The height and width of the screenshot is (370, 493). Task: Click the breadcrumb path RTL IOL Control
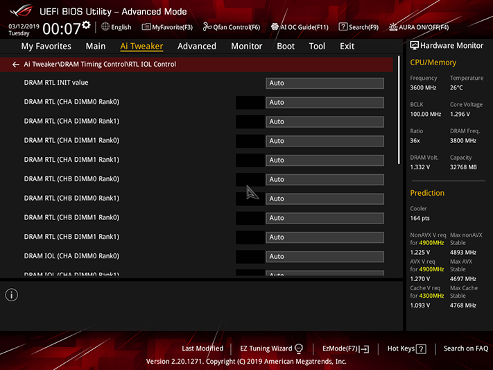pyautogui.click(x=153, y=65)
